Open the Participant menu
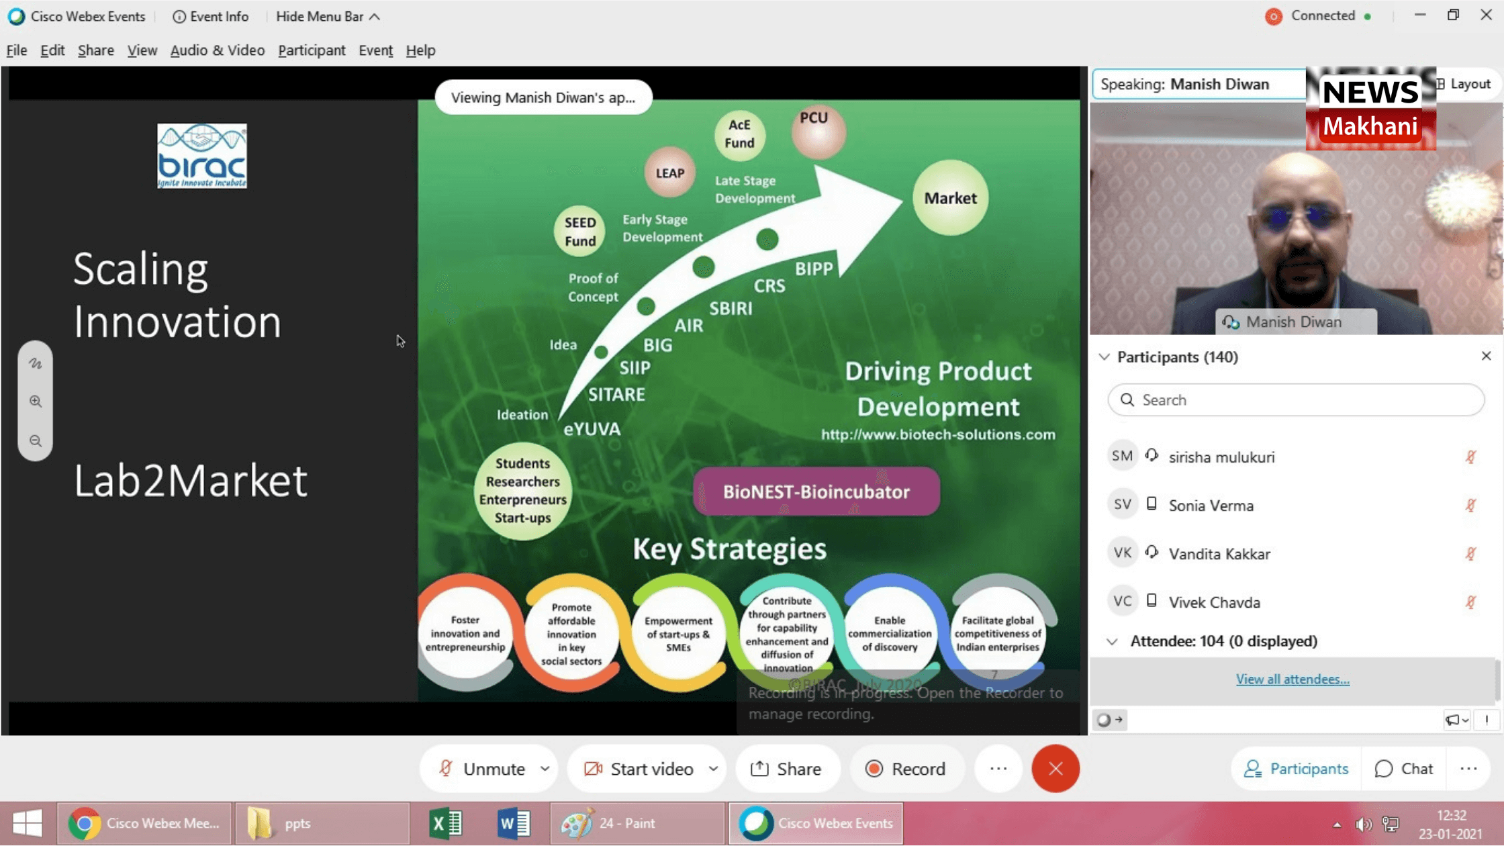1504x846 pixels. click(x=312, y=50)
